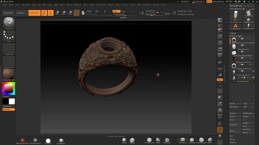
Task: Click the Rename subtool button
Action: 236,113
